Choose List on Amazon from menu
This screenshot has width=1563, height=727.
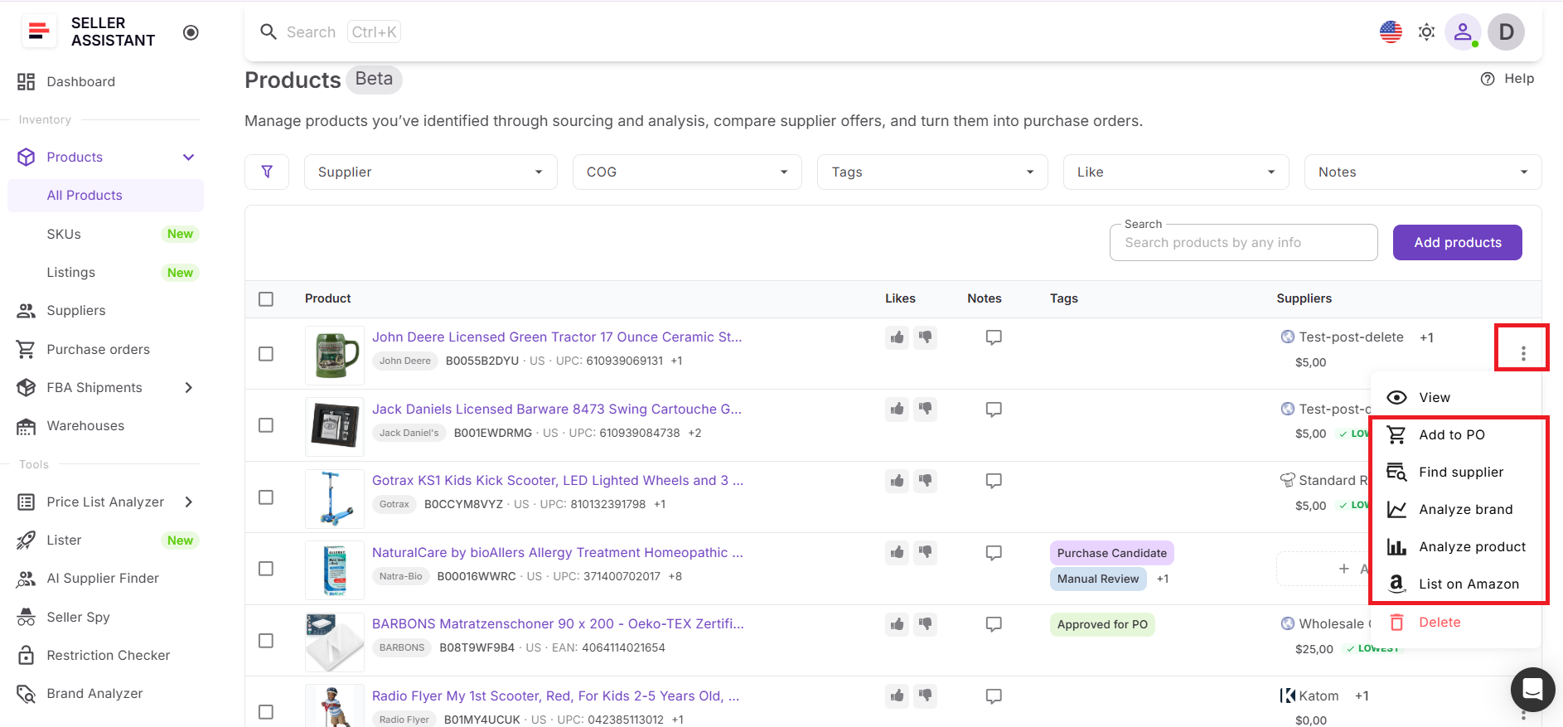pyautogui.click(x=1456, y=584)
